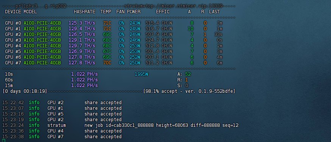Image resolution: width=331 pixels, height=142 pixels.
Task: Click the TEMP column header
Action: point(106,12)
